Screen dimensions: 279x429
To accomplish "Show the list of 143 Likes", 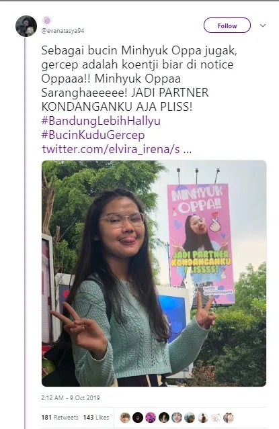I will pyautogui.click(x=96, y=418).
